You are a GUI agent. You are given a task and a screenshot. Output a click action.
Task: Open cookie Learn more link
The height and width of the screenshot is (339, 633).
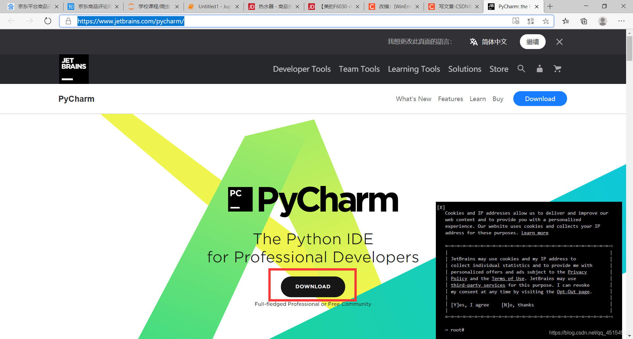[x=535, y=233]
